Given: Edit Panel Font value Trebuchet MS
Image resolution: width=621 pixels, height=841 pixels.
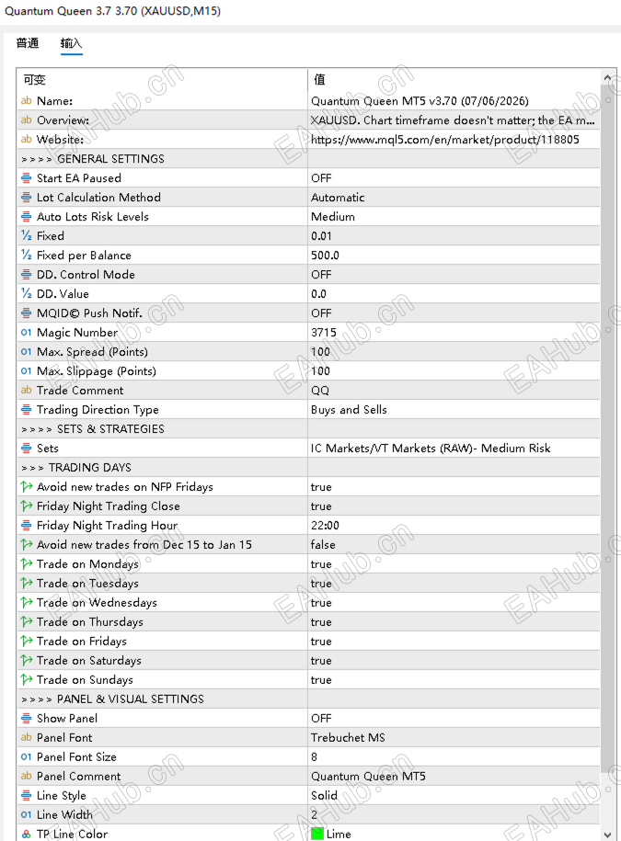Looking at the screenshot, I should 454,737.
